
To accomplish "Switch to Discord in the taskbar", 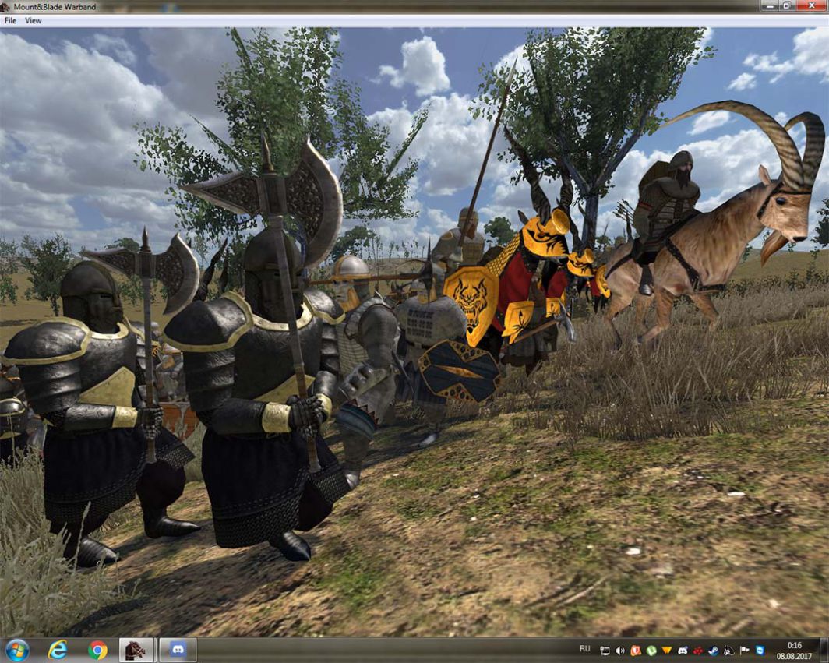I will pyautogui.click(x=178, y=650).
